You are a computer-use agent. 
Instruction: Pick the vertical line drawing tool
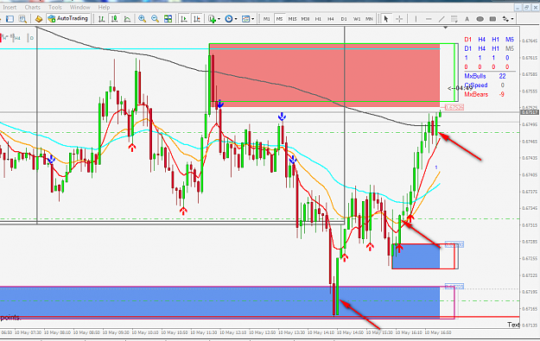tap(416, 19)
